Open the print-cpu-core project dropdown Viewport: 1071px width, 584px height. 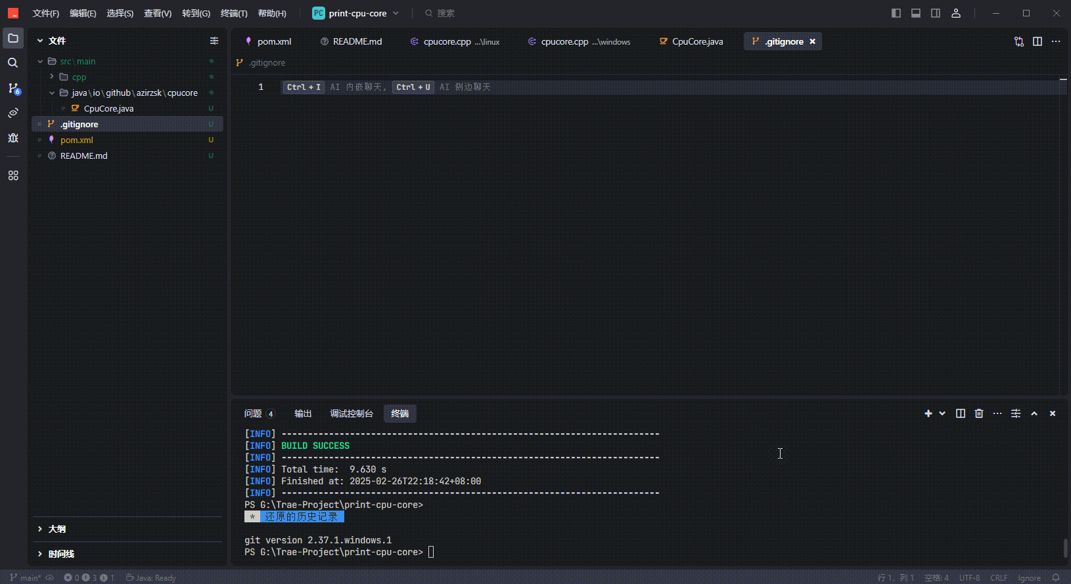(355, 13)
